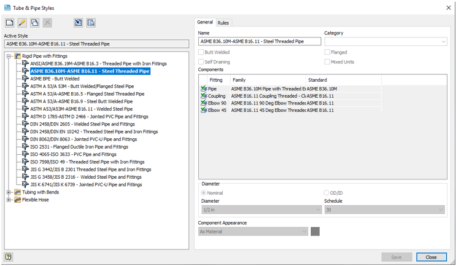The height and width of the screenshot is (266, 456).
Task: Click ASME B16.11 45 Deg Elbow family cell
Action: [x=268, y=111]
